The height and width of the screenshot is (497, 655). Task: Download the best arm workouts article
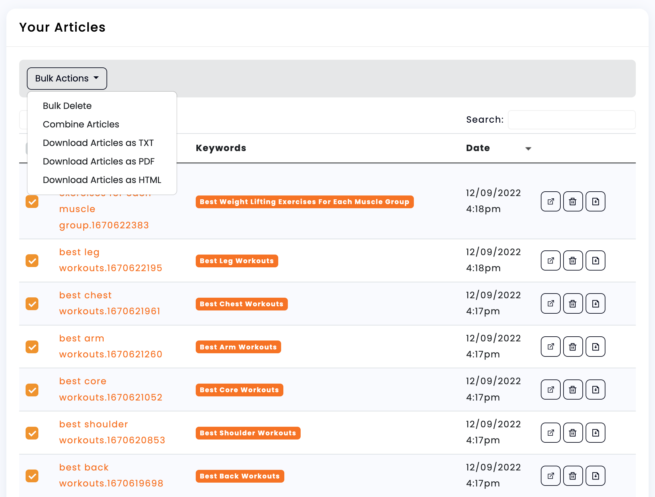tap(595, 347)
